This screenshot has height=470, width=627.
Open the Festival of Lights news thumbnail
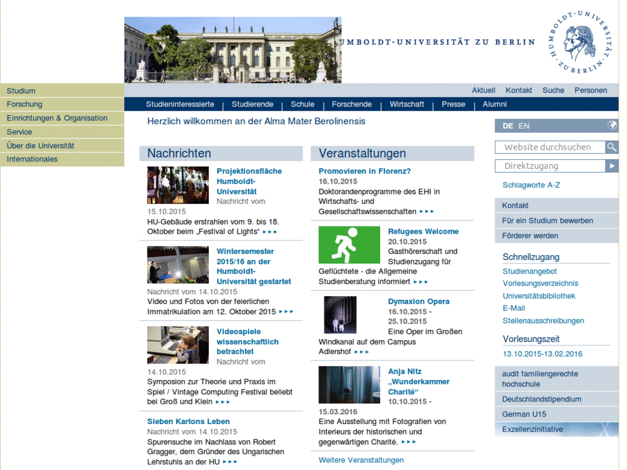178,185
